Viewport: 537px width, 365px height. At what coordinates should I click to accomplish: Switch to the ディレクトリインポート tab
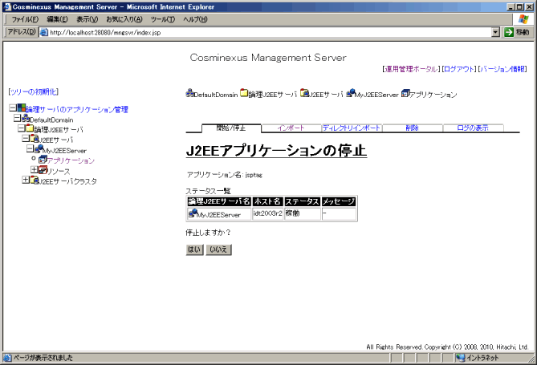click(352, 128)
